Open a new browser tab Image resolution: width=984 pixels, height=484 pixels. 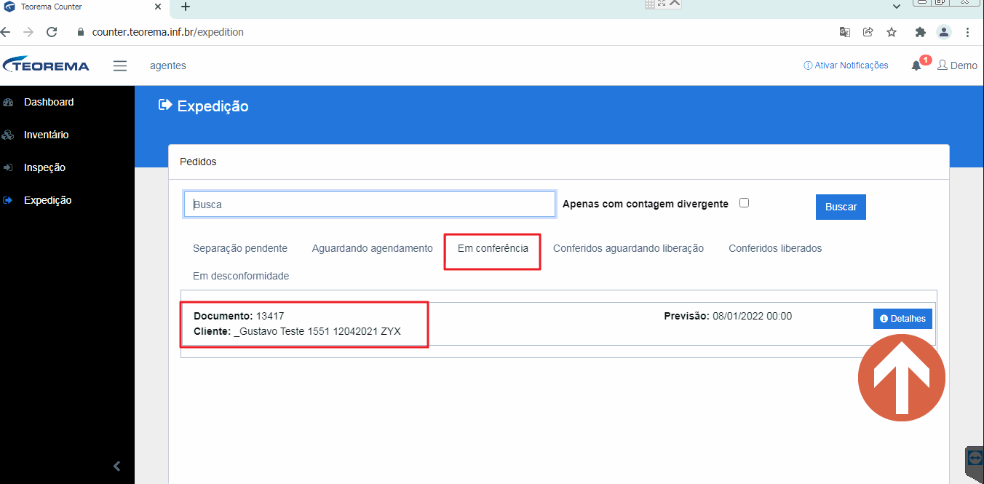[x=186, y=7]
